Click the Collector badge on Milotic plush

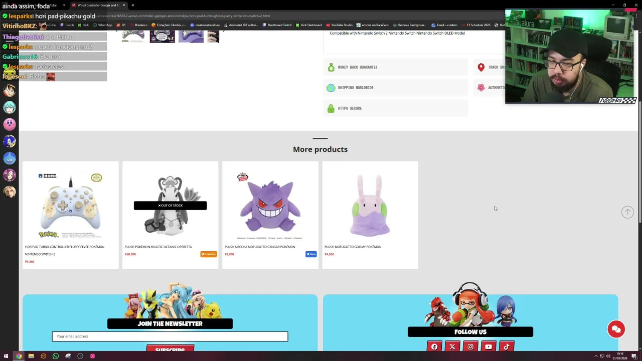point(209,254)
